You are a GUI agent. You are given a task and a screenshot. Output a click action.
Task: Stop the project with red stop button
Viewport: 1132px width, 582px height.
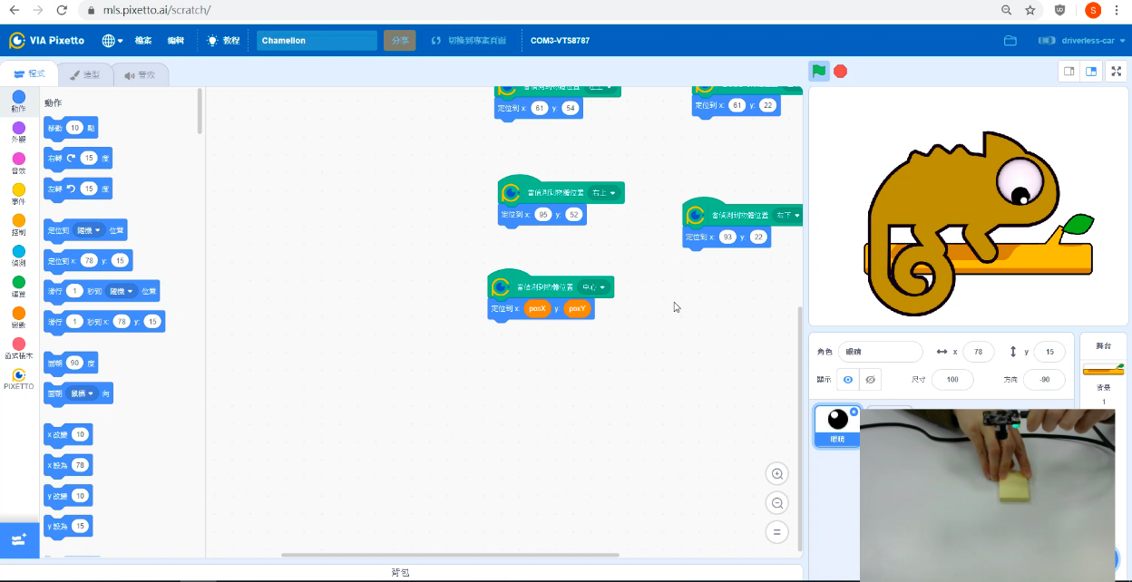tap(841, 71)
